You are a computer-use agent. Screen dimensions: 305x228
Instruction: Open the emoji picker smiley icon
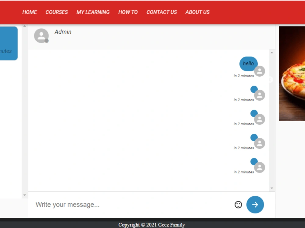point(238,205)
